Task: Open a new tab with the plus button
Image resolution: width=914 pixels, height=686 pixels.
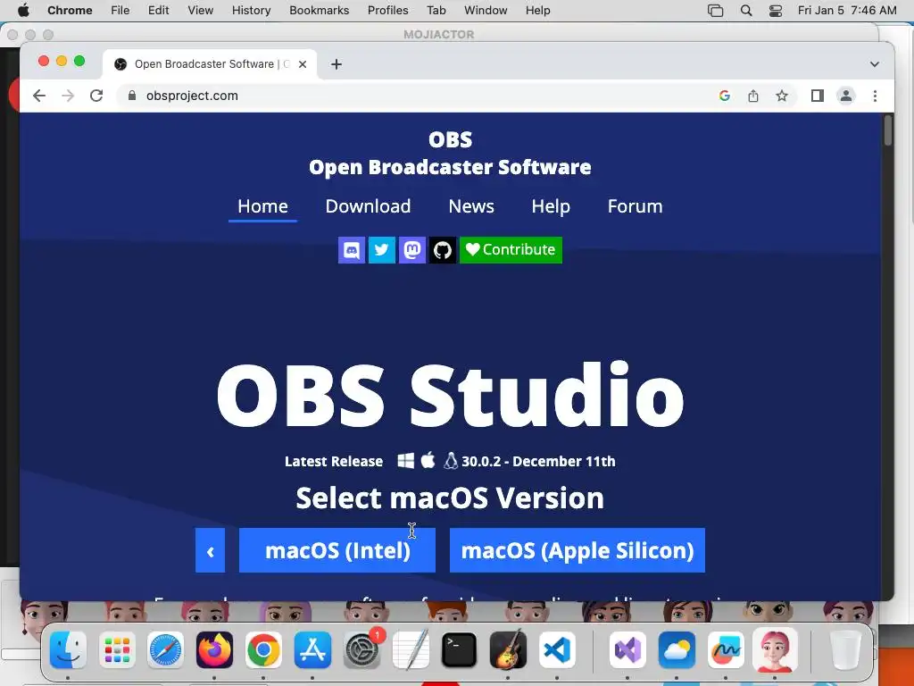Action: 337,64
